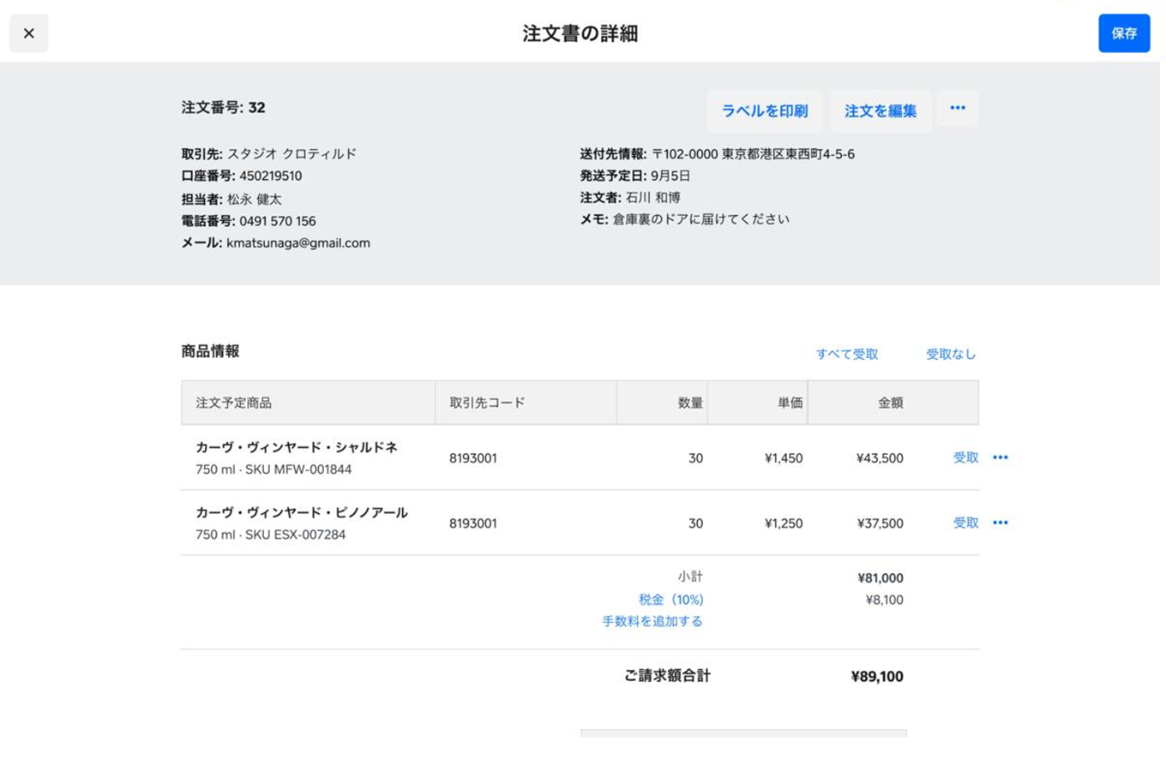Click the ¥37,500 amount
1166x777 pixels.
click(x=880, y=523)
